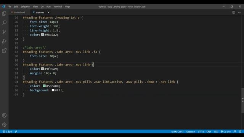Click the #fff white color swatch

(x=53, y=90)
